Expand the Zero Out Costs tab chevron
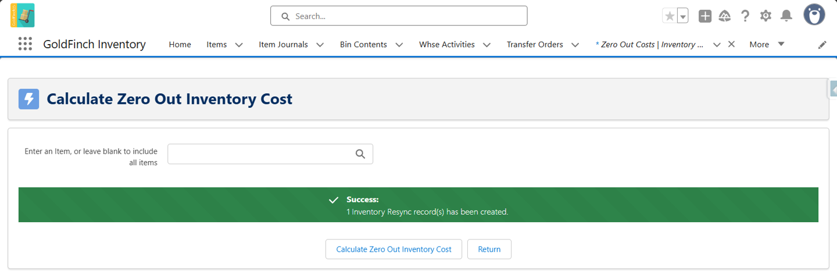This screenshot has width=837, height=272. [x=717, y=45]
